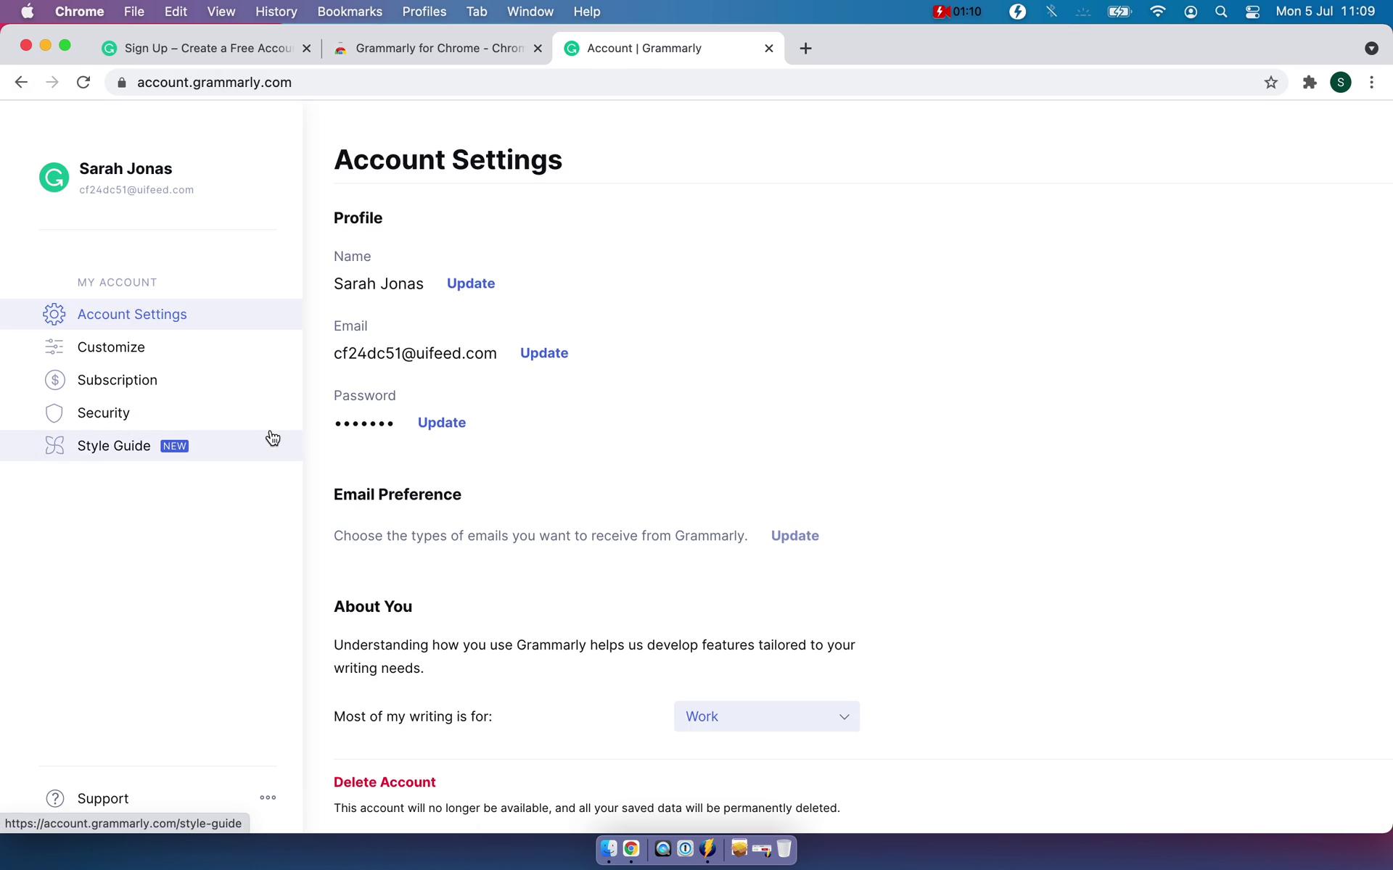Click the Security shield icon
Screen dimensions: 1393x870
tap(54, 413)
